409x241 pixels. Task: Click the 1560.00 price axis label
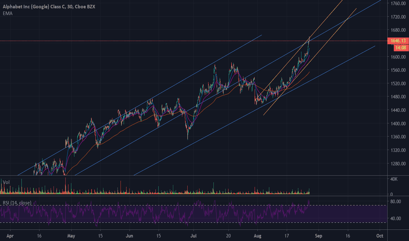[398, 70]
